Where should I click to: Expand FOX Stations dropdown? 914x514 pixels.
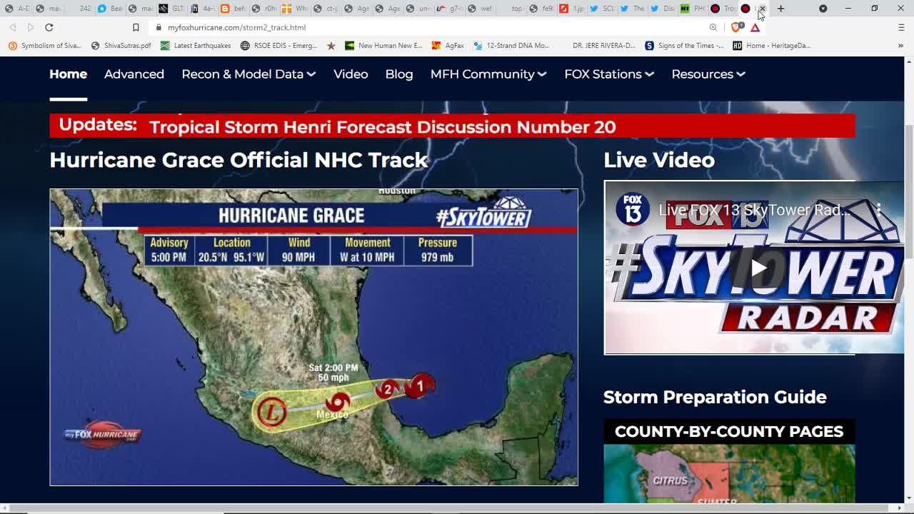[x=609, y=74]
